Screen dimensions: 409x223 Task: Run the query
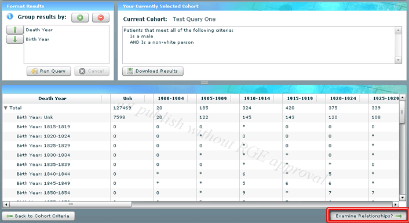click(49, 71)
